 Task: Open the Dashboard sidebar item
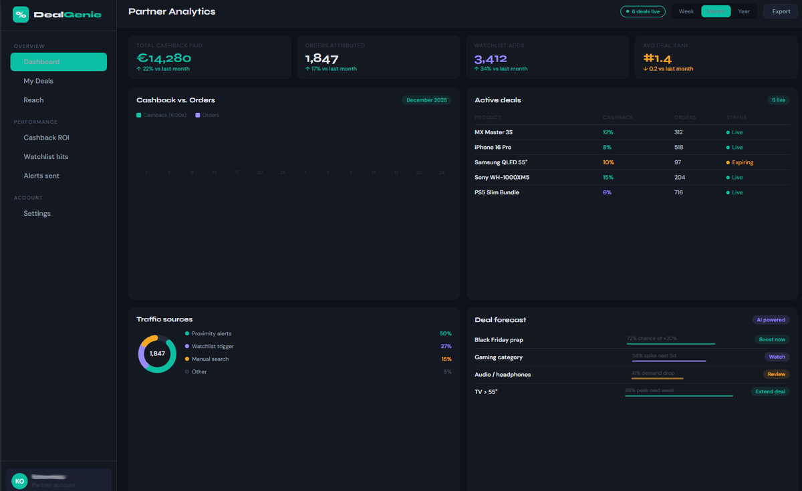click(59, 62)
